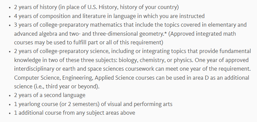257x122 pixels.
Task: Click 'Approved integrated math' parenthetical text
Action: pyautogui.click(x=202, y=34)
